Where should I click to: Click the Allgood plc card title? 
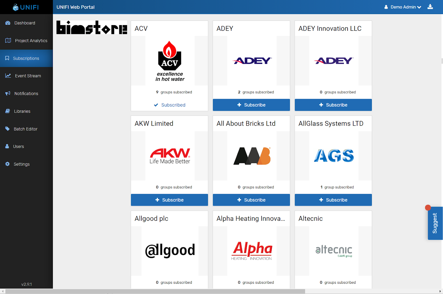(151, 219)
